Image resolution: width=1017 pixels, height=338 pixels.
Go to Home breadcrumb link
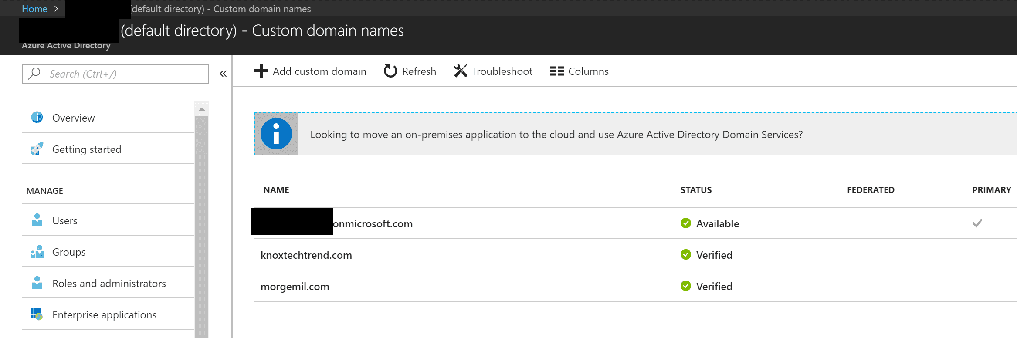34,9
